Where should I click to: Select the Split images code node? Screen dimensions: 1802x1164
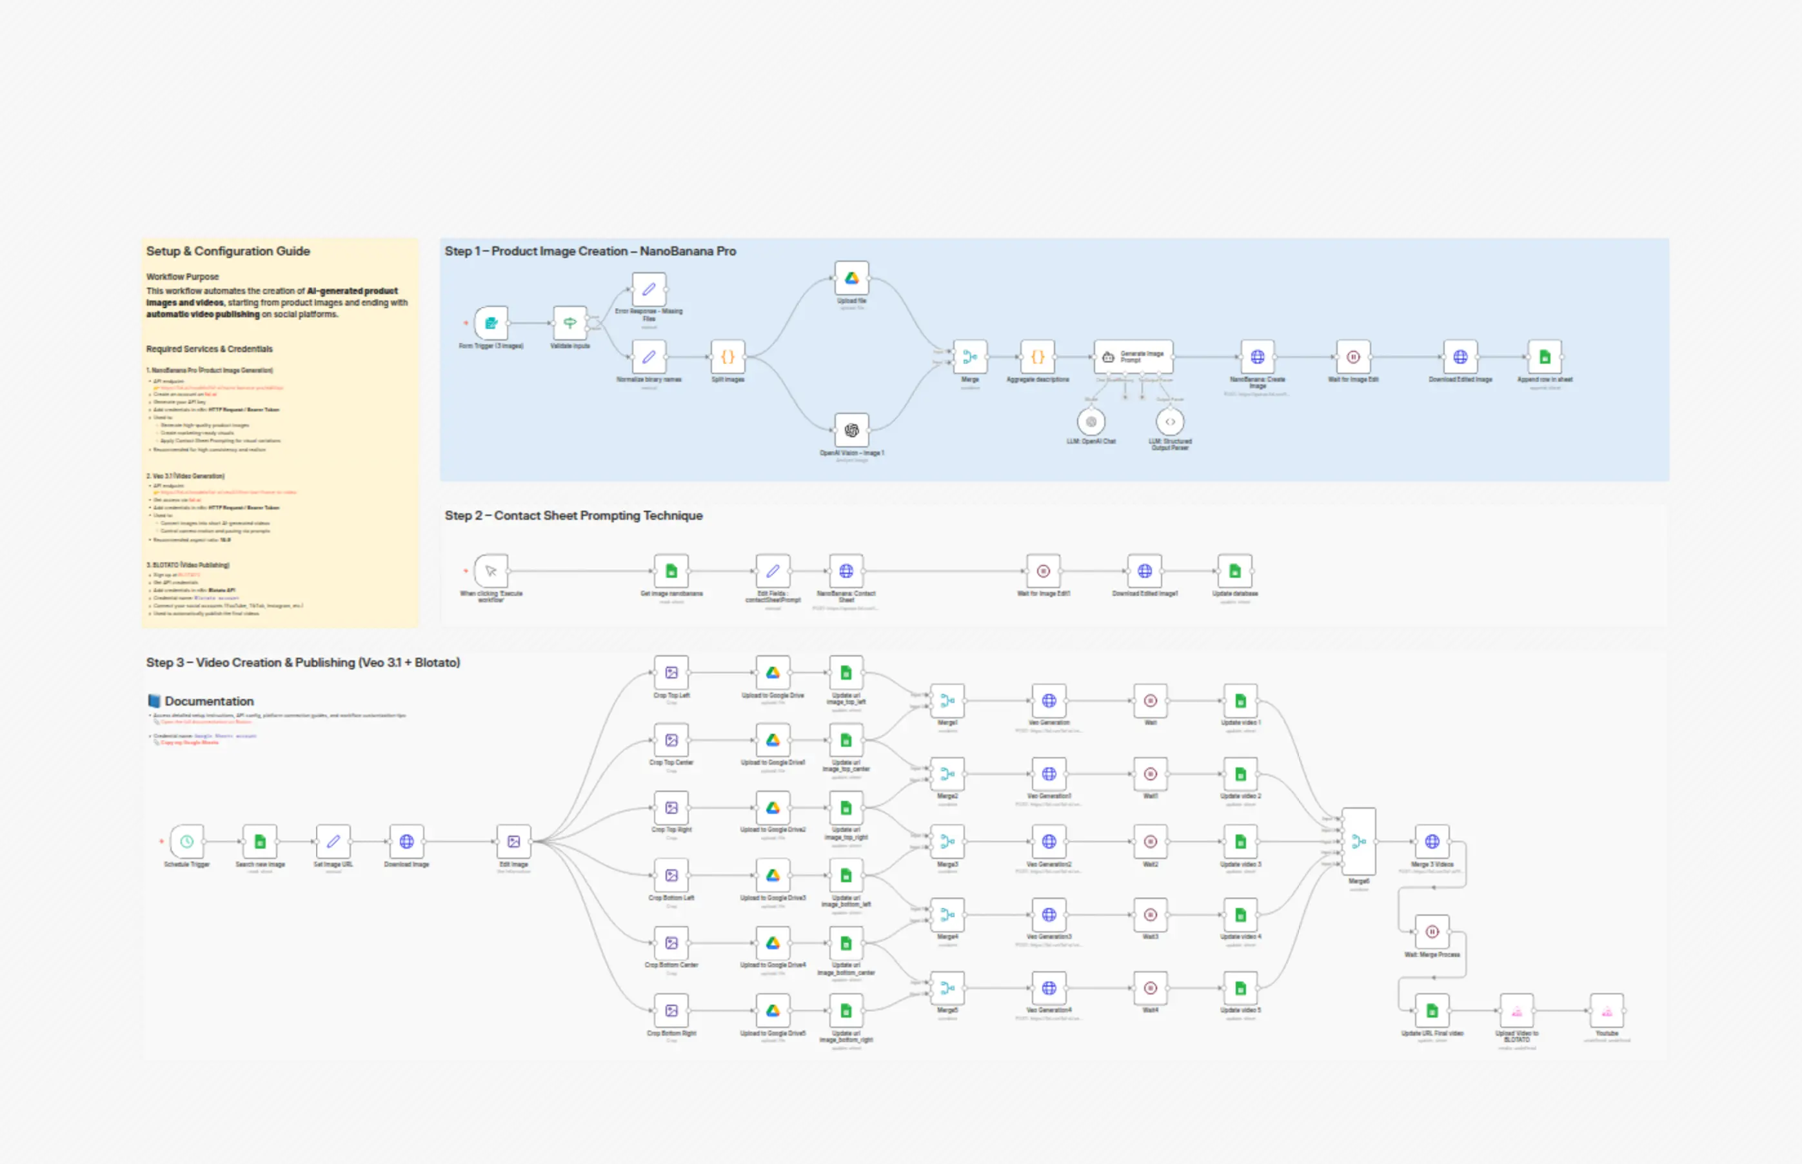pos(728,357)
